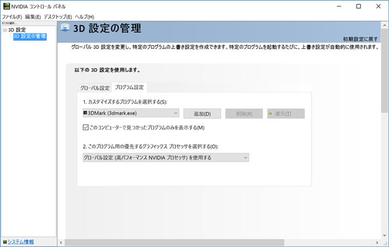This screenshot has height=247, width=389.
Task: Click the NVIDIA logo icon in title bar
Action: coord(7,6)
